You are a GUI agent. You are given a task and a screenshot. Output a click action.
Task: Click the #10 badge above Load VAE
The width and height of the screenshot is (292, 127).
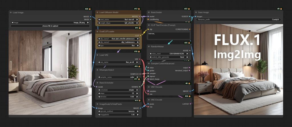point(138,52)
